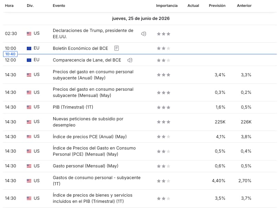Click forecast value 4,40%
Viewport: 279px width, 209px height.
(x=219, y=181)
